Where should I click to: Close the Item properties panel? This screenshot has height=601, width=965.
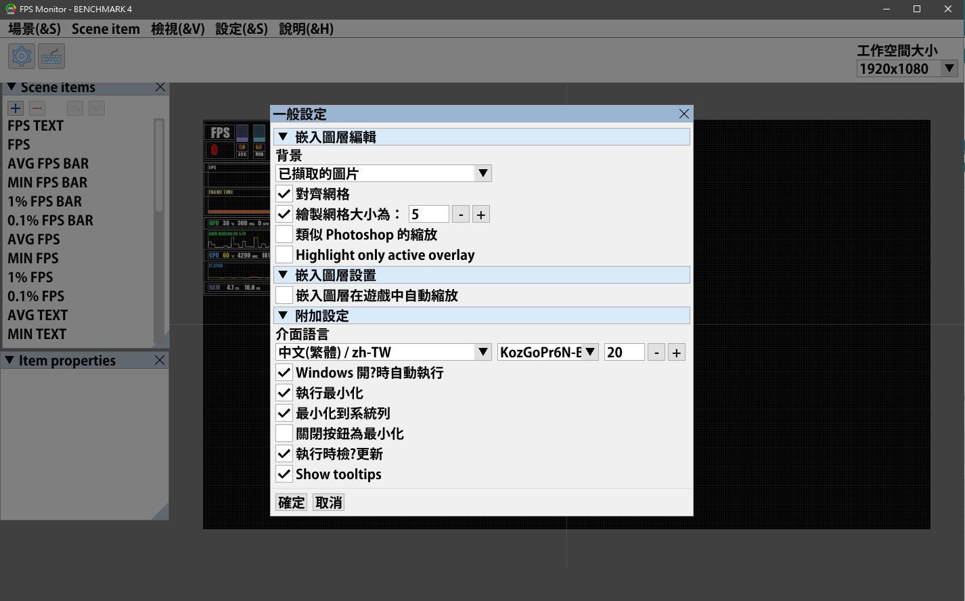pos(160,360)
